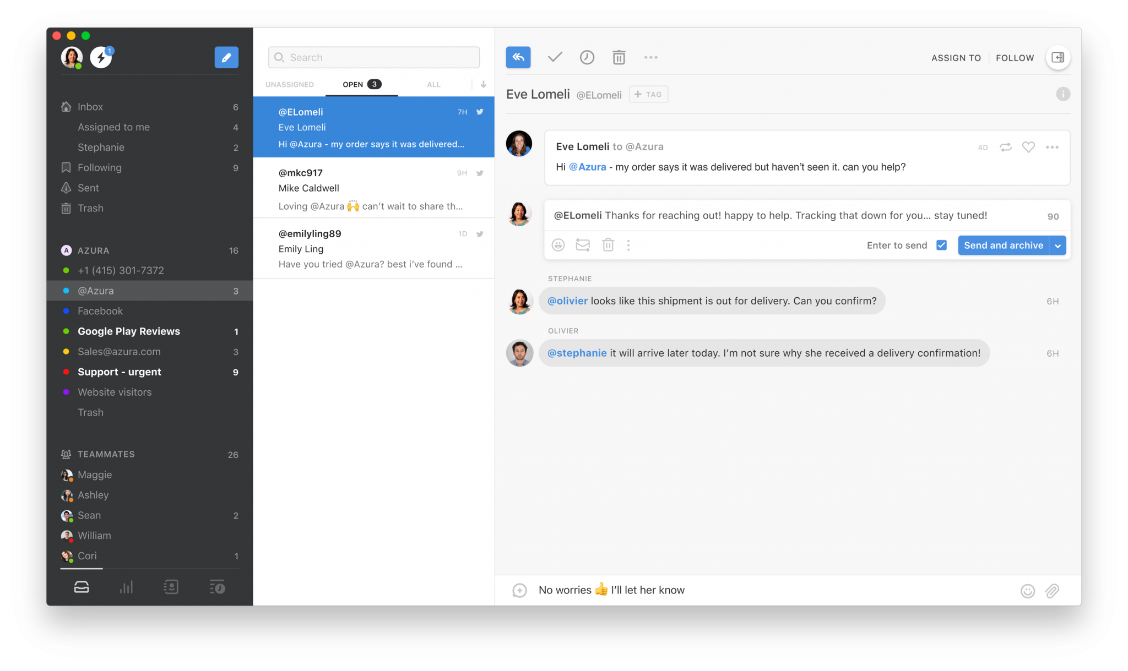Snooze conversation using the clock icon

pyautogui.click(x=587, y=57)
